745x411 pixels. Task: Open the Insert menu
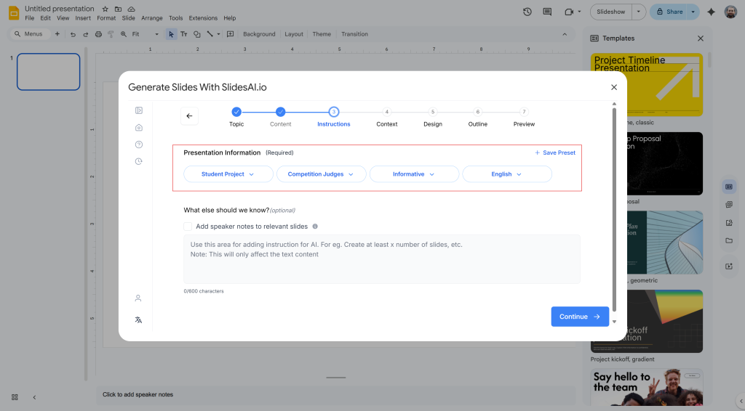(x=83, y=18)
